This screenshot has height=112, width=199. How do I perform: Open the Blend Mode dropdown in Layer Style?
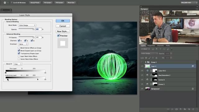point(27,25)
